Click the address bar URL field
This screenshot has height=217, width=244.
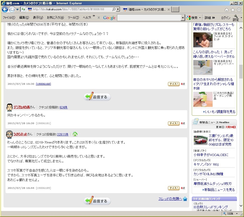[69, 9]
